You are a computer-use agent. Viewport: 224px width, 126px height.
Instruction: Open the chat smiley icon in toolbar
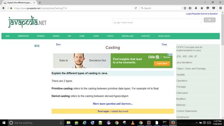tap(208, 8)
